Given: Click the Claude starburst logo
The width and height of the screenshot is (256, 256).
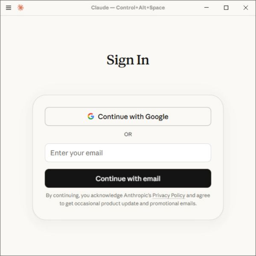Looking at the screenshot, I should 20,8.
